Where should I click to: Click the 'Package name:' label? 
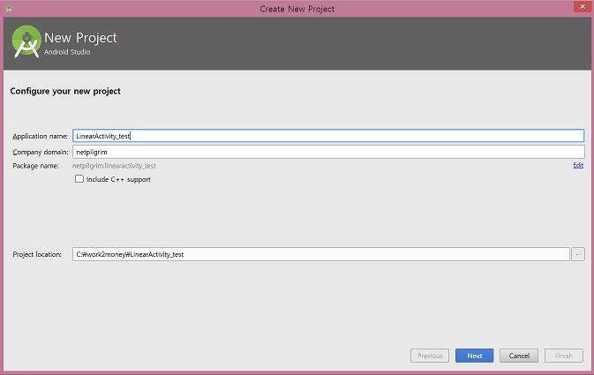click(35, 166)
